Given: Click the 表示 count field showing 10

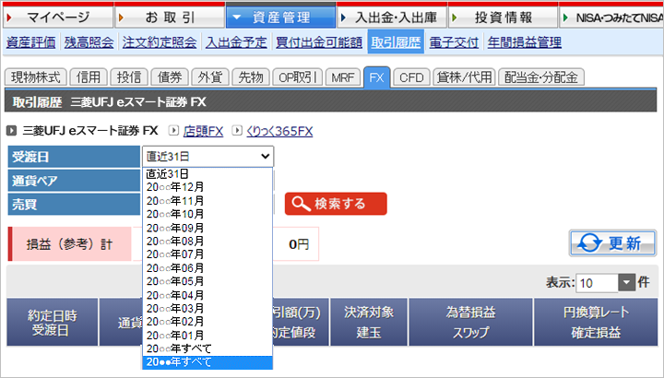Looking at the screenshot, I should tap(597, 283).
